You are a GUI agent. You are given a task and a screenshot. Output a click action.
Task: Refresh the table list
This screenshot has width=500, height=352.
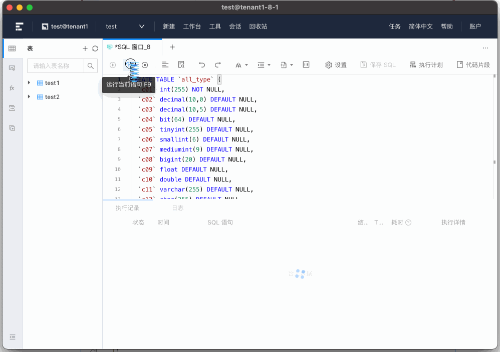coord(95,48)
